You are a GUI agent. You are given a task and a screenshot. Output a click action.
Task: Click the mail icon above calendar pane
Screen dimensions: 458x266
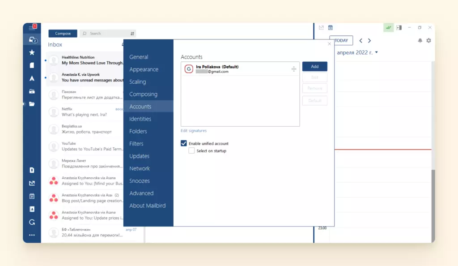(x=321, y=27)
